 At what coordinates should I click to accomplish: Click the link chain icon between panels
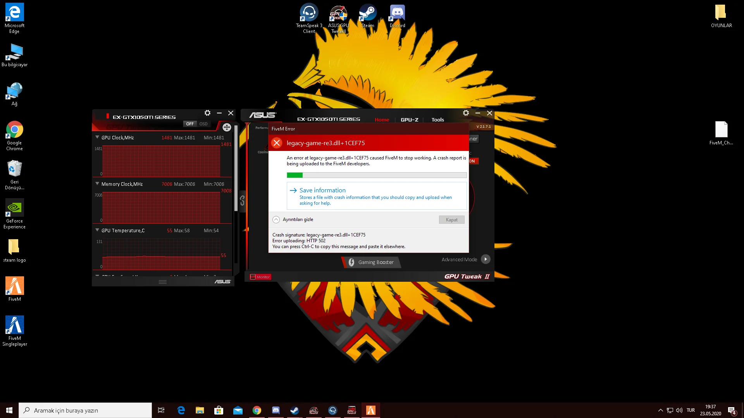pos(242,200)
